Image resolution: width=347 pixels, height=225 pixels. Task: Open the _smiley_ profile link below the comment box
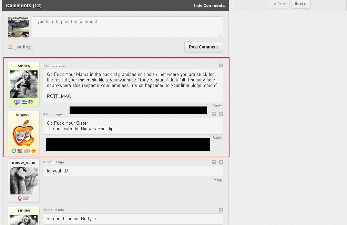(x=24, y=47)
